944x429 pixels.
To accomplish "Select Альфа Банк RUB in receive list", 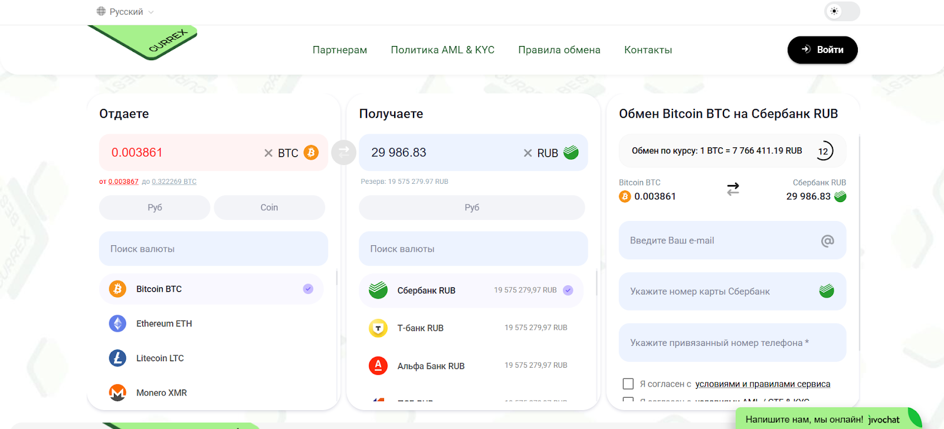I will [x=471, y=365].
